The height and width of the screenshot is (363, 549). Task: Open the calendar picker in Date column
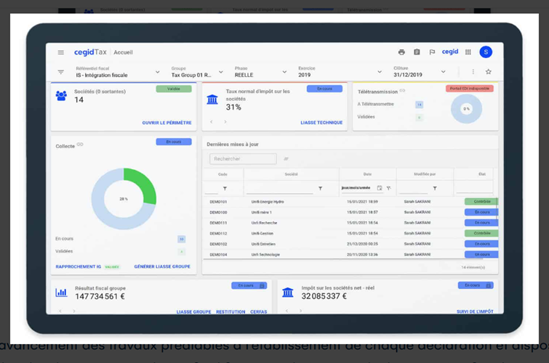pos(380,188)
